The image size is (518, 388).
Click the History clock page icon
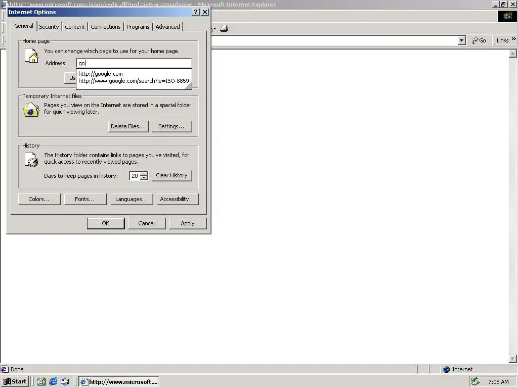pyautogui.click(x=31, y=160)
